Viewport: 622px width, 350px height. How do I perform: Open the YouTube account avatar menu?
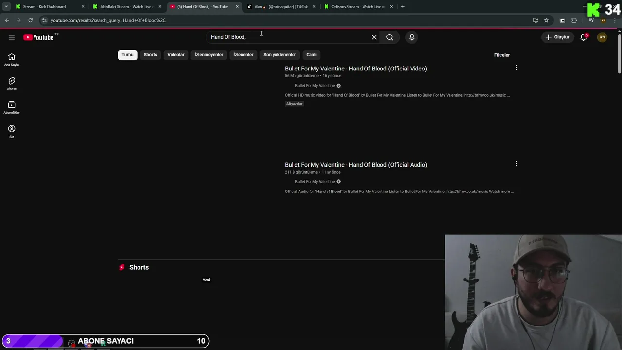(x=602, y=37)
